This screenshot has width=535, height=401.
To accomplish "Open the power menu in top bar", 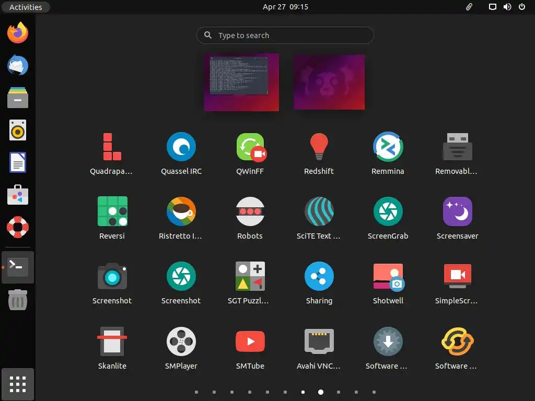I will (522, 7).
